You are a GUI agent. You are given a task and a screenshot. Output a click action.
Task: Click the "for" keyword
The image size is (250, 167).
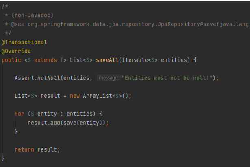[x=20, y=114]
